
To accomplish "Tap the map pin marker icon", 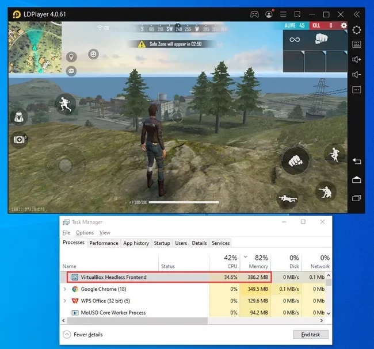I will (x=71, y=57).
